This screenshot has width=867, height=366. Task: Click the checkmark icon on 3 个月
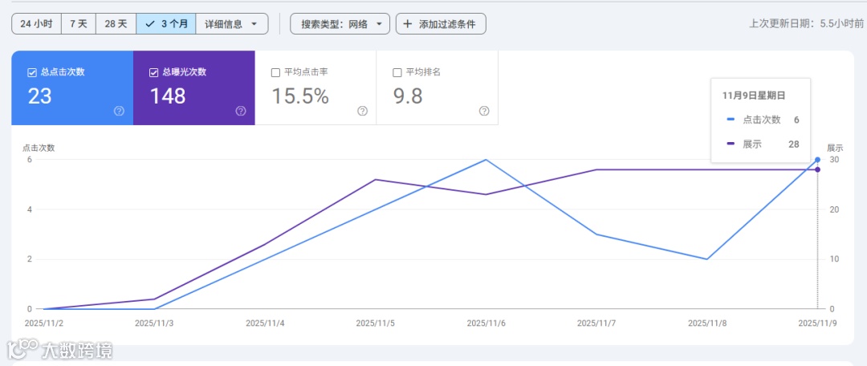(x=149, y=24)
